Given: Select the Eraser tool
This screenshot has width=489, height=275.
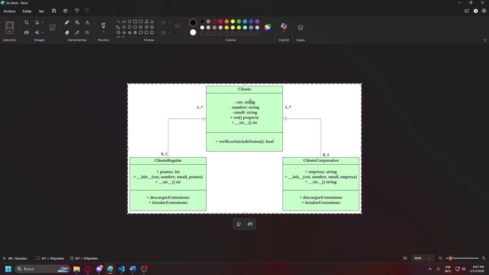Looking at the screenshot, I should (67, 33).
